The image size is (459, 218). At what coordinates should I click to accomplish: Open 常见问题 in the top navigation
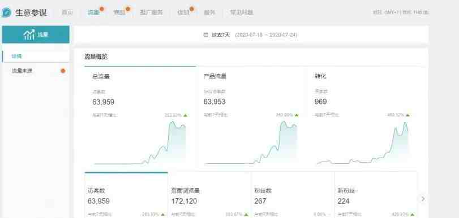[x=241, y=12]
